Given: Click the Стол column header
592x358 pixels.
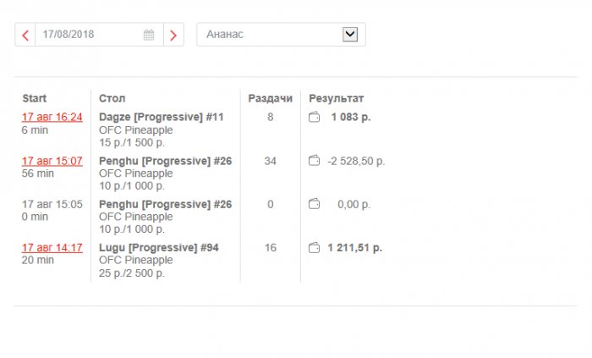Looking at the screenshot, I should pos(112,98).
